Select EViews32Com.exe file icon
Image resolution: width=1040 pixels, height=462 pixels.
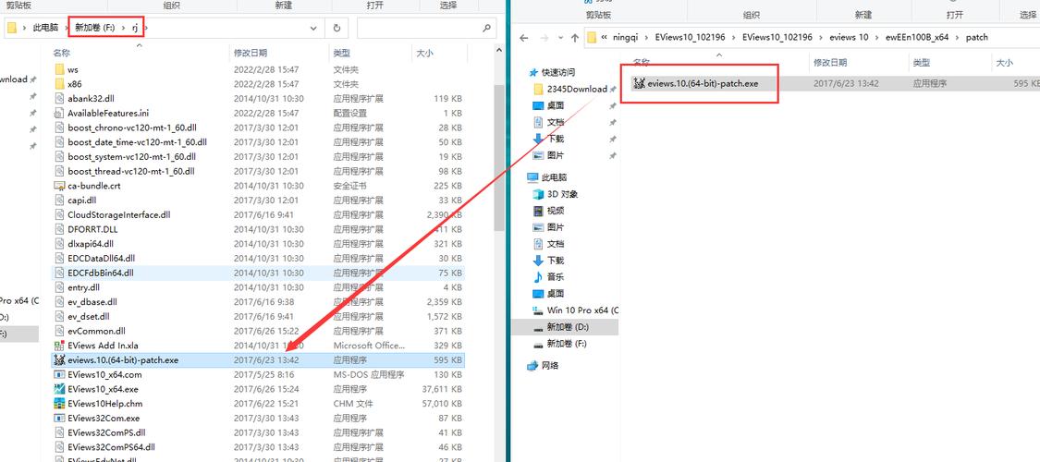[x=59, y=419]
